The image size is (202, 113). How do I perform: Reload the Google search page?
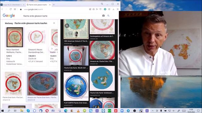click(10, 9)
